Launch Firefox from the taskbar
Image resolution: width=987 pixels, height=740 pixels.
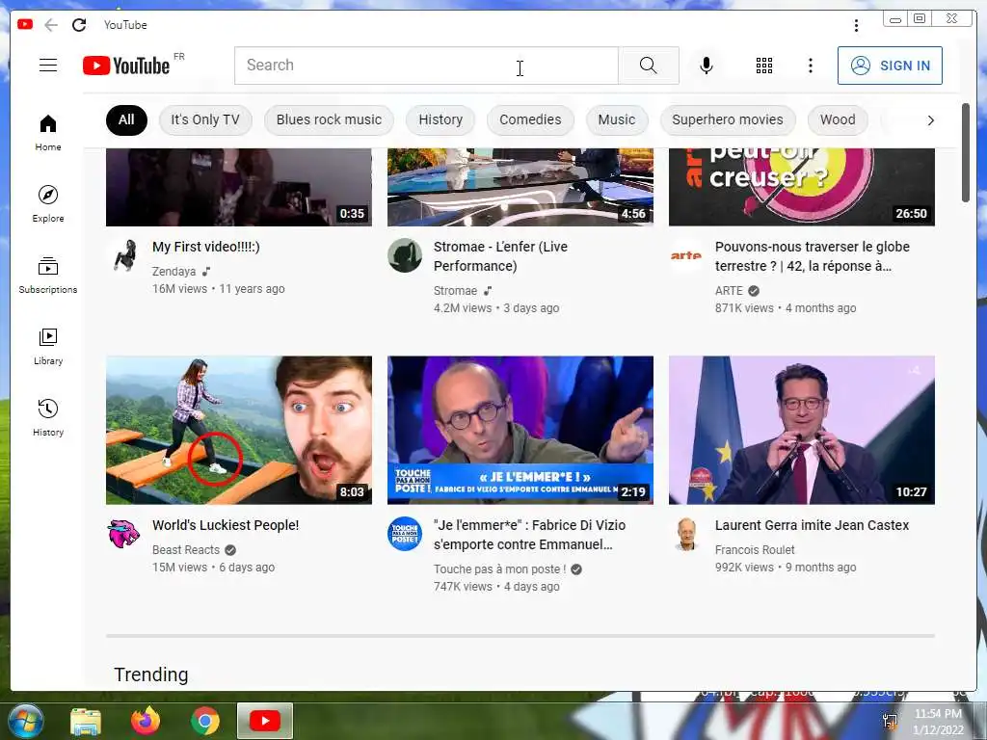[x=146, y=721]
